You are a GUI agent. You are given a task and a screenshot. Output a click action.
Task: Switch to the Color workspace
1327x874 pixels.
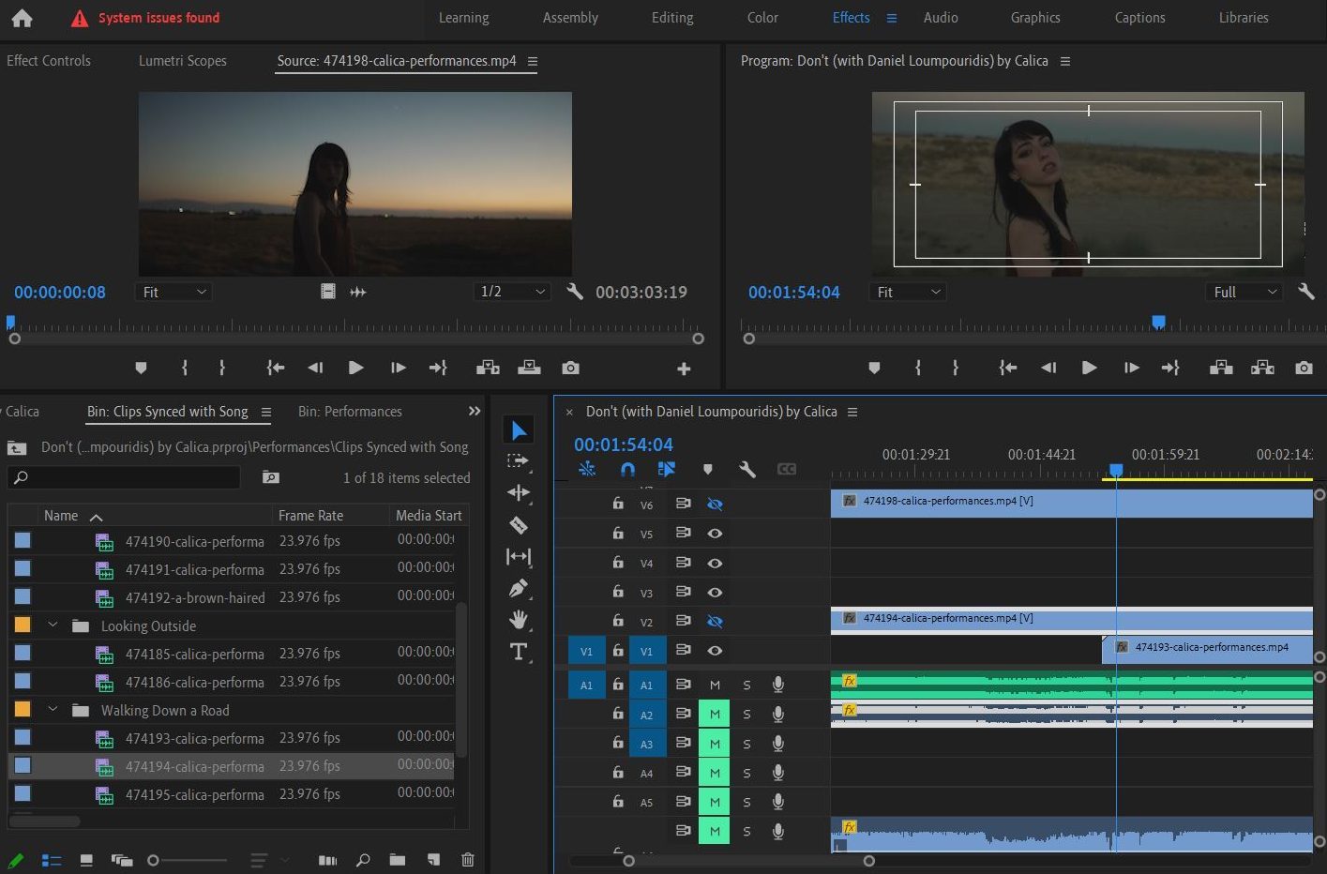(x=762, y=18)
